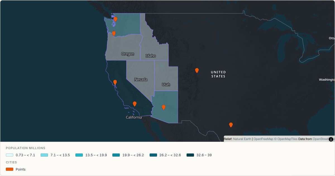Click the city marker in Texas
Image resolution: width=335 pixels, height=176 pixels.
pyautogui.click(x=231, y=125)
